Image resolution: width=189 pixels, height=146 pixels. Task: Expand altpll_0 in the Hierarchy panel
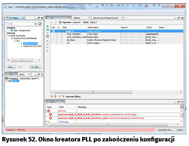click(x=6, y=81)
